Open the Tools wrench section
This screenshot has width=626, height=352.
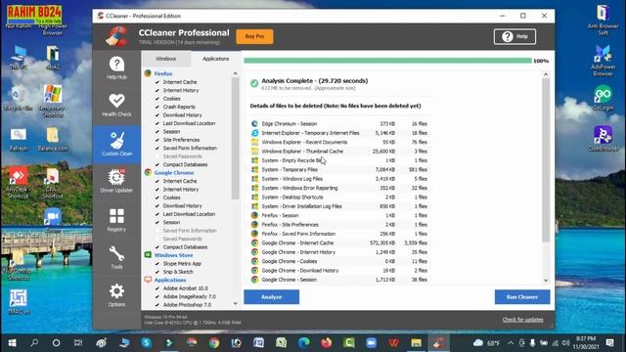click(116, 257)
